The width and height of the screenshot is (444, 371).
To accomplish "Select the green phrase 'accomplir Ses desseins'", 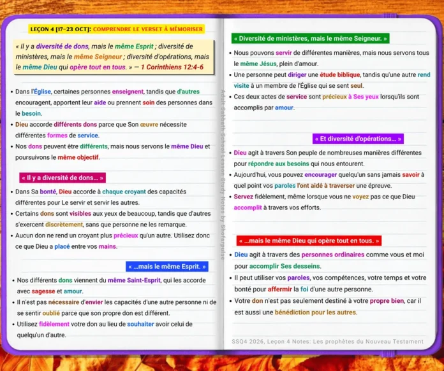I will coord(285,266).
